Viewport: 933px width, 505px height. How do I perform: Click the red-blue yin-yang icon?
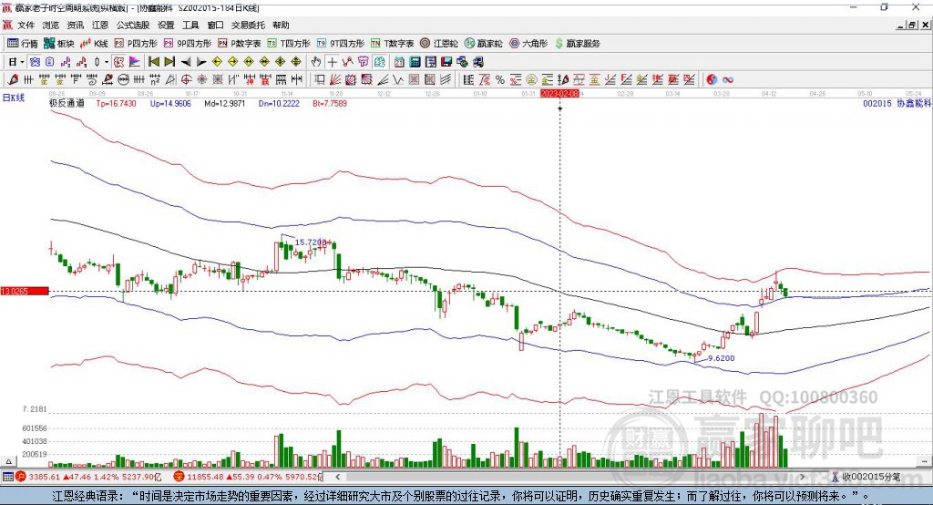(x=712, y=80)
